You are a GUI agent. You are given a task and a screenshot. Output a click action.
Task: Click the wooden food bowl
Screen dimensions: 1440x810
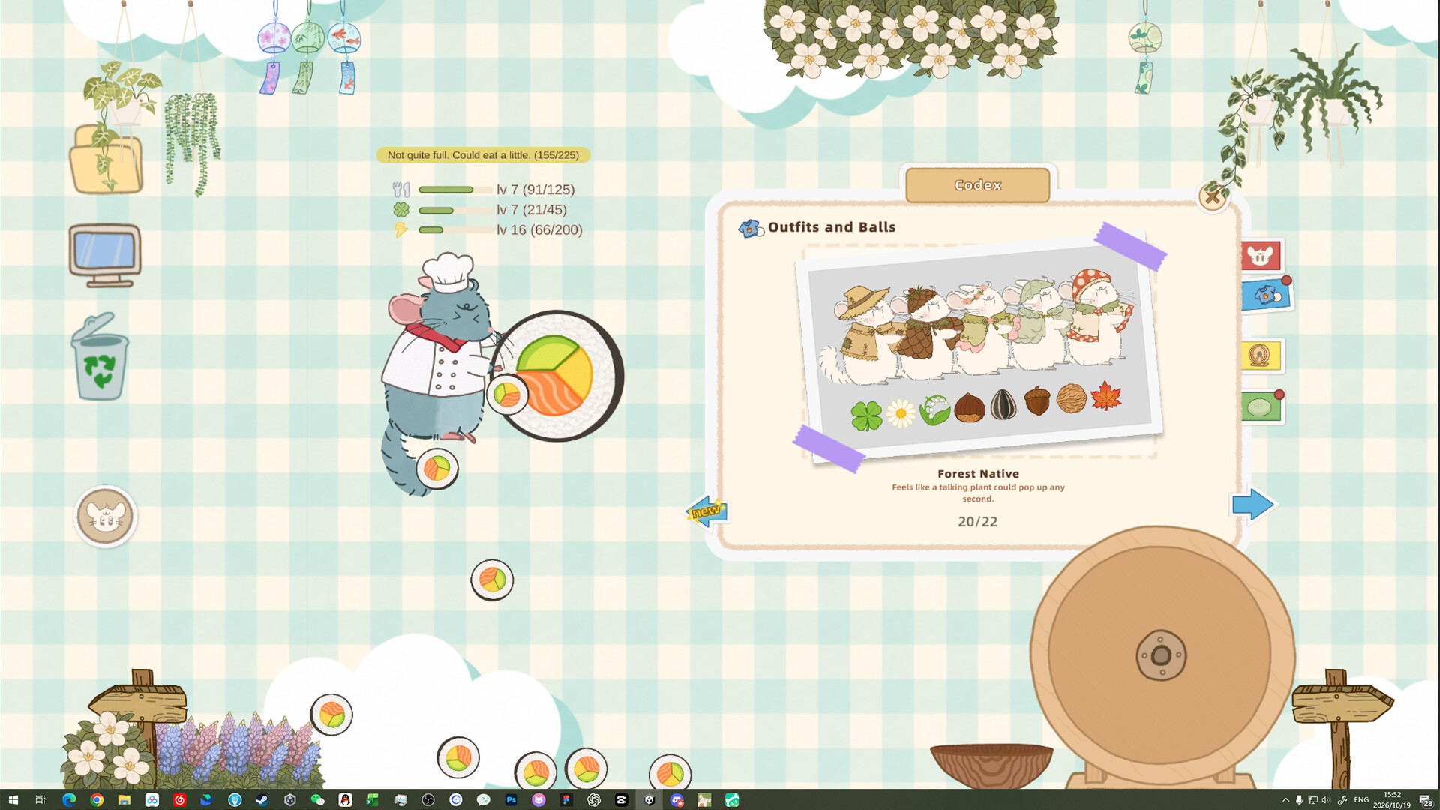point(991,765)
